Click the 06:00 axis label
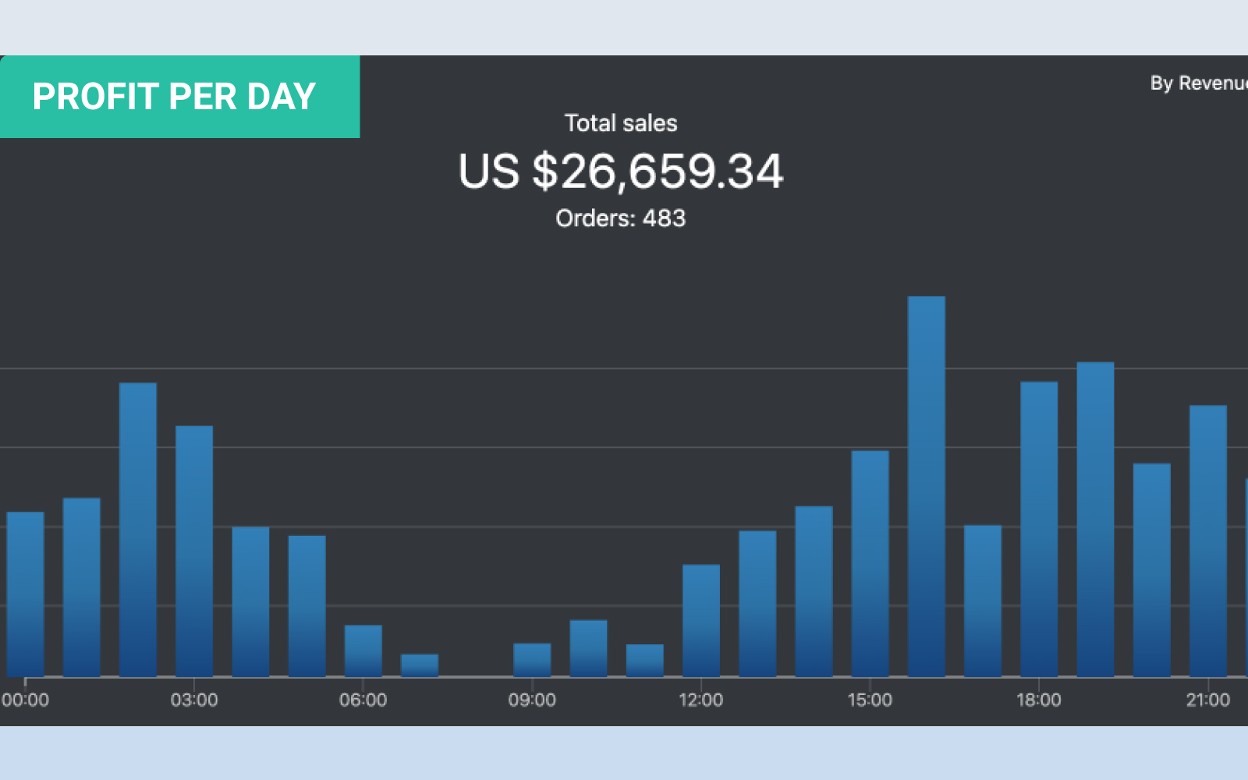Viewport: 1248px width, 780px height. coord(363,700)
